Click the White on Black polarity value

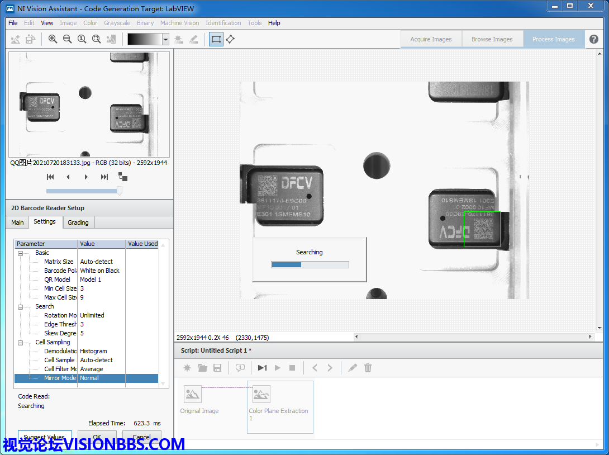pos(100,271)
